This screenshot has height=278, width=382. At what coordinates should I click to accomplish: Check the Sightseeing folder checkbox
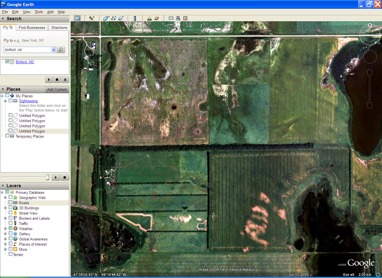coord(10,101)
